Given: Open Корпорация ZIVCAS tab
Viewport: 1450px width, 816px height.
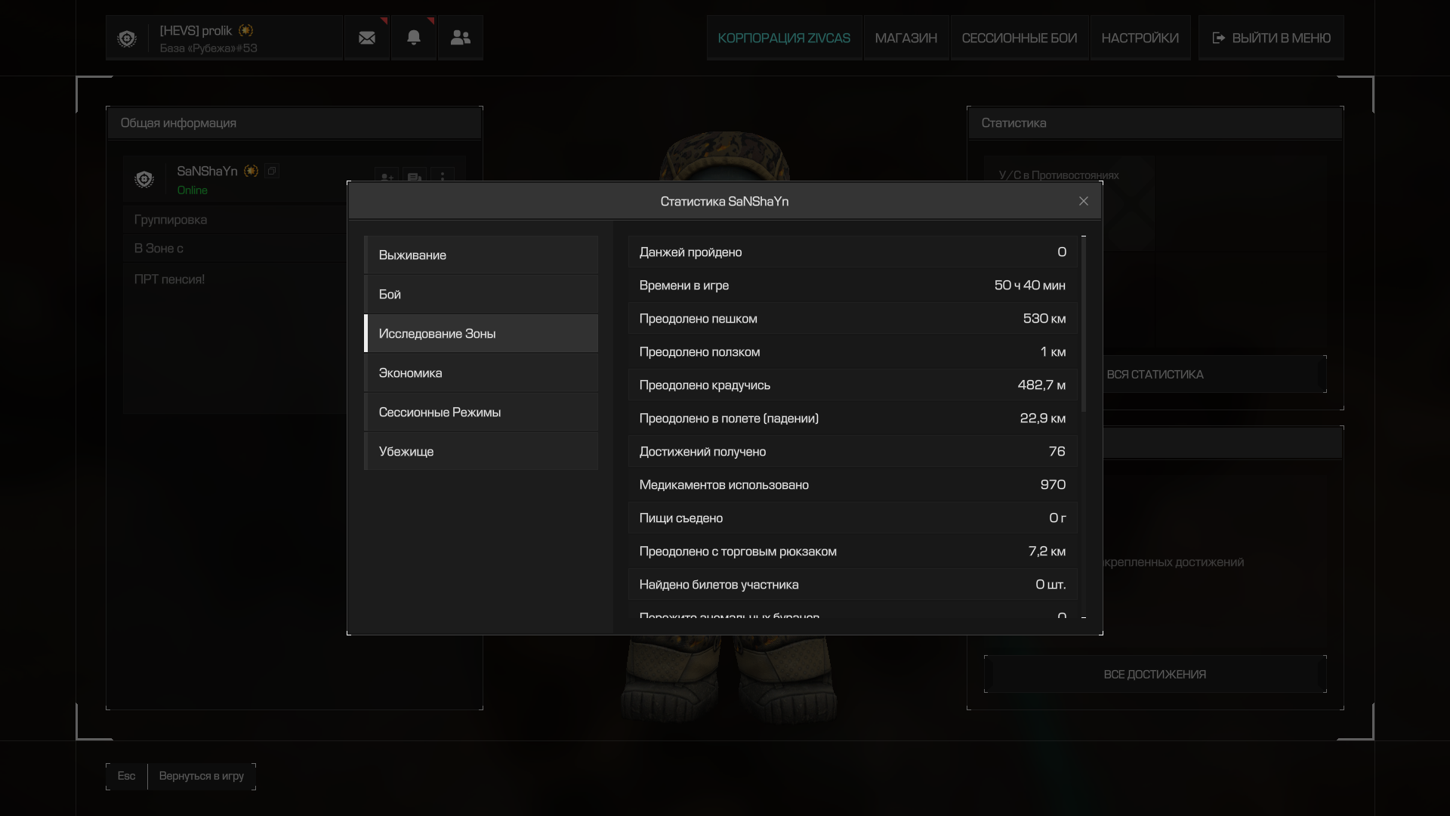Looking at the screenshot, I should (x=784, y=38).
